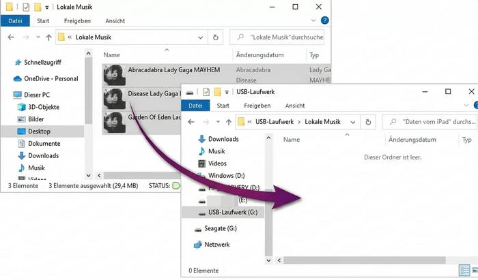This screenshot has height=280, width=478.
Task: Select Seagate (G:) drive
Action: click(x=216, y=229)
